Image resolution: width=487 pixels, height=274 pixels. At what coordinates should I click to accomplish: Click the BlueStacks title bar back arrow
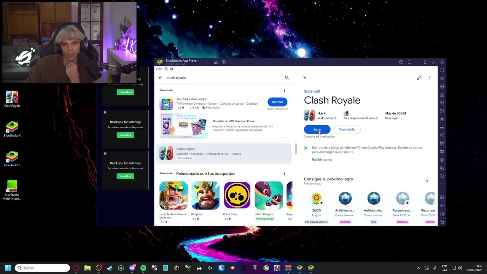(x=208, y=62)
